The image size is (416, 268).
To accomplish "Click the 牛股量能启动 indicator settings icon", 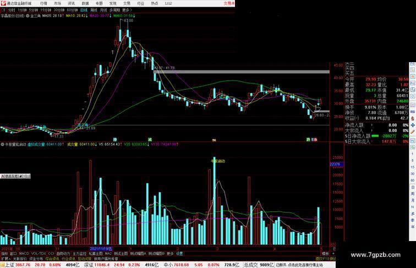I will pyautogui.click(x=2, y=145).
